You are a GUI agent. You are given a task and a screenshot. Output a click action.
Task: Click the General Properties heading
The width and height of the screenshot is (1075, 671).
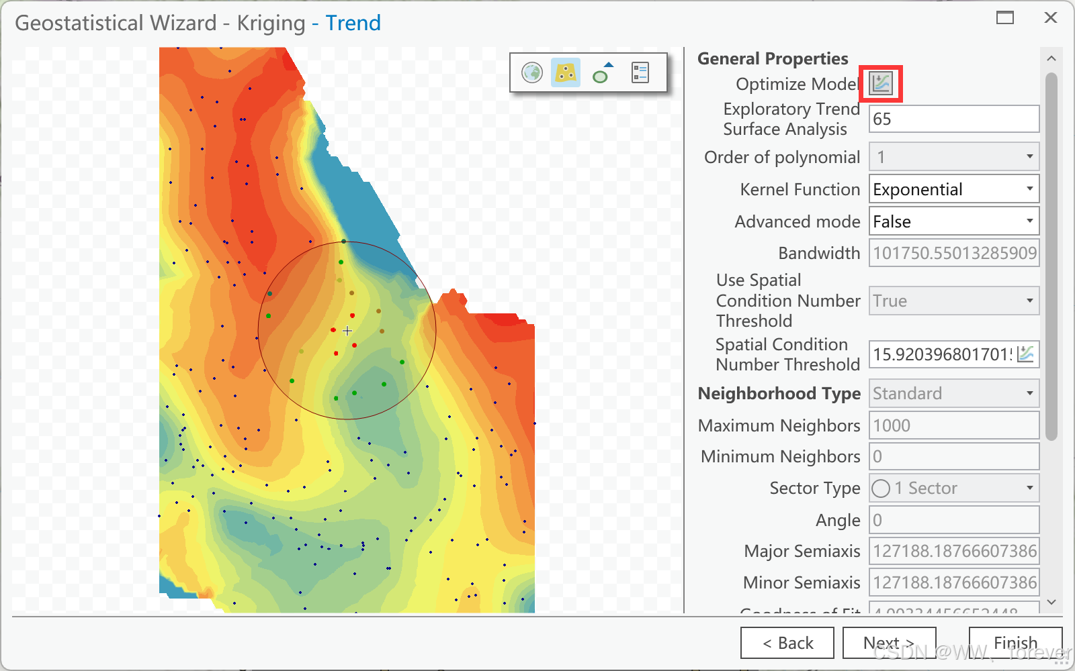773,58
